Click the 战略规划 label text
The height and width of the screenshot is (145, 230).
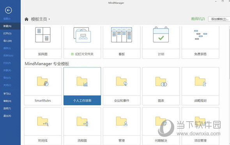tap(200, 101)
